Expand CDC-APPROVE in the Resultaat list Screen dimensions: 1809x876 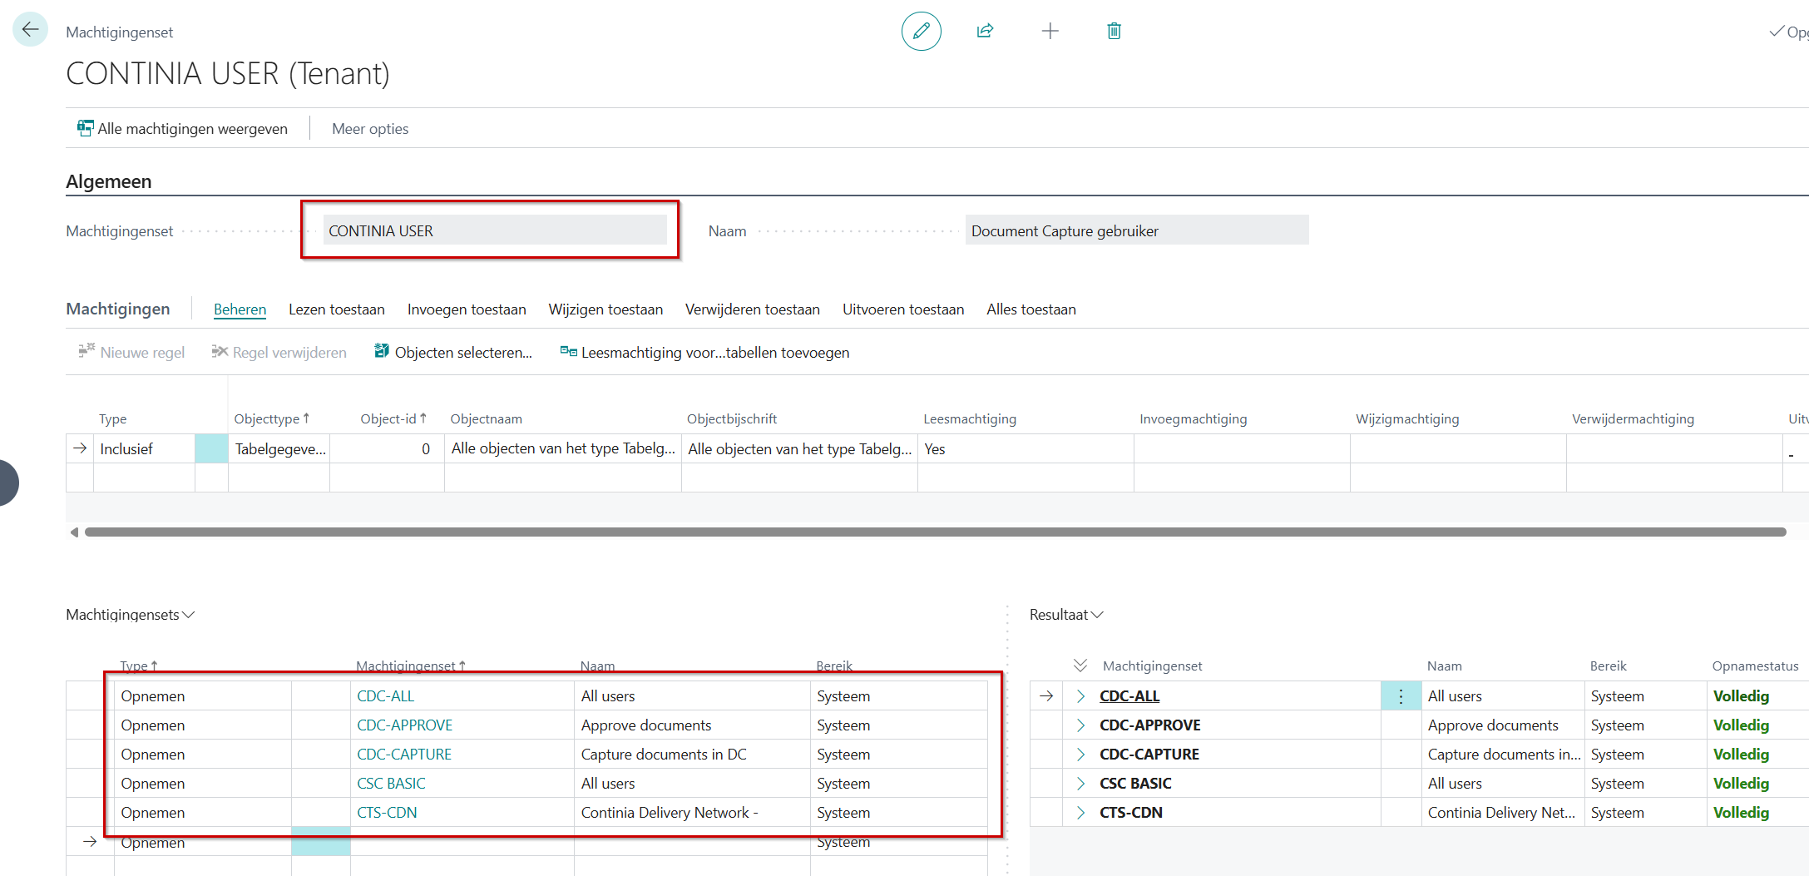coord(1080,725)
